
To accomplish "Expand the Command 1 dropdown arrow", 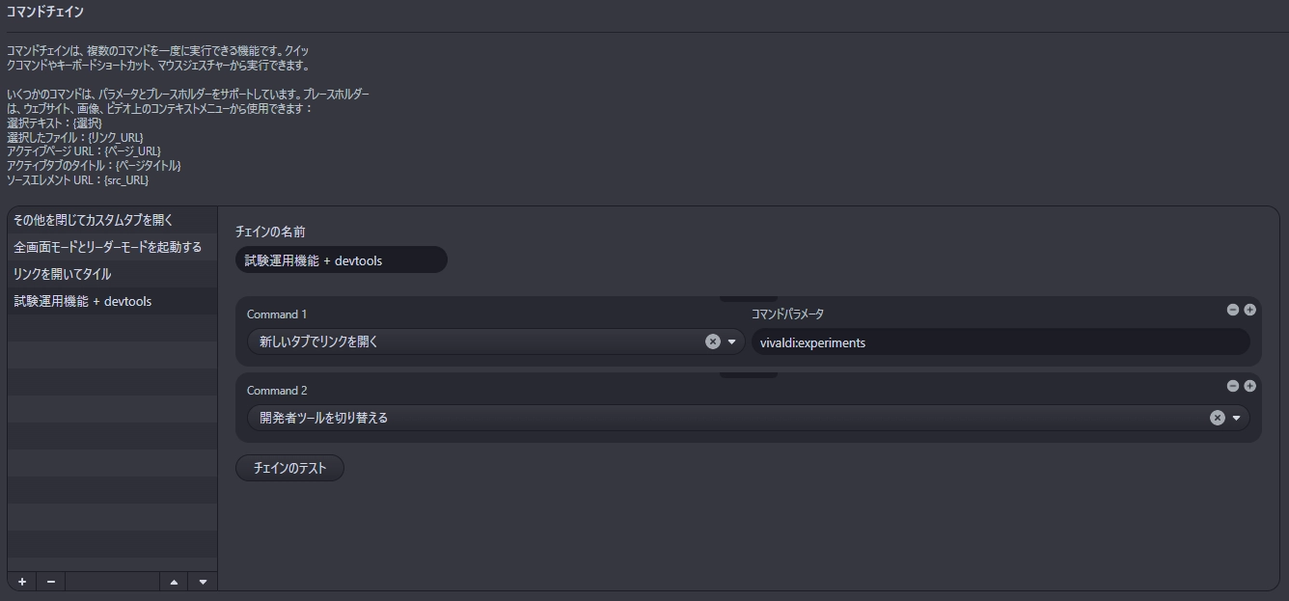I will tap(731, 341).
